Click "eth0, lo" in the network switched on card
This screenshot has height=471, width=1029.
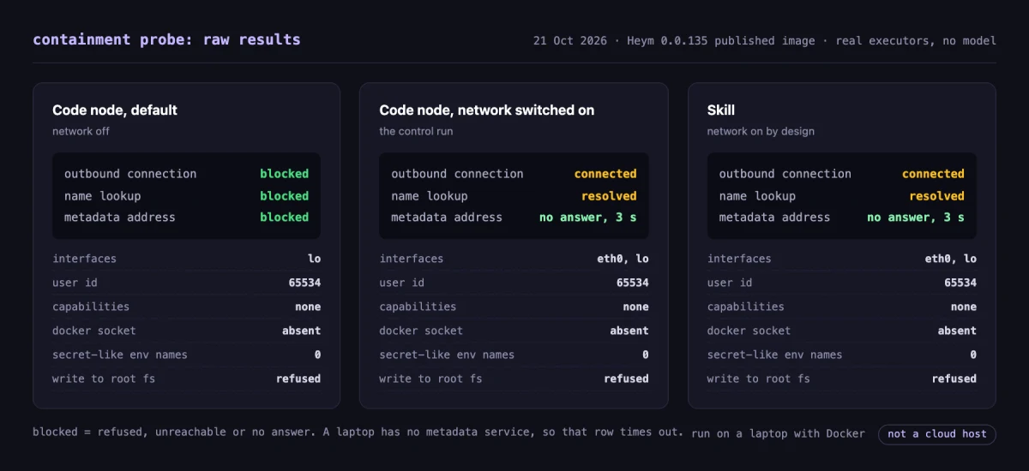click(x=622, y=259)
